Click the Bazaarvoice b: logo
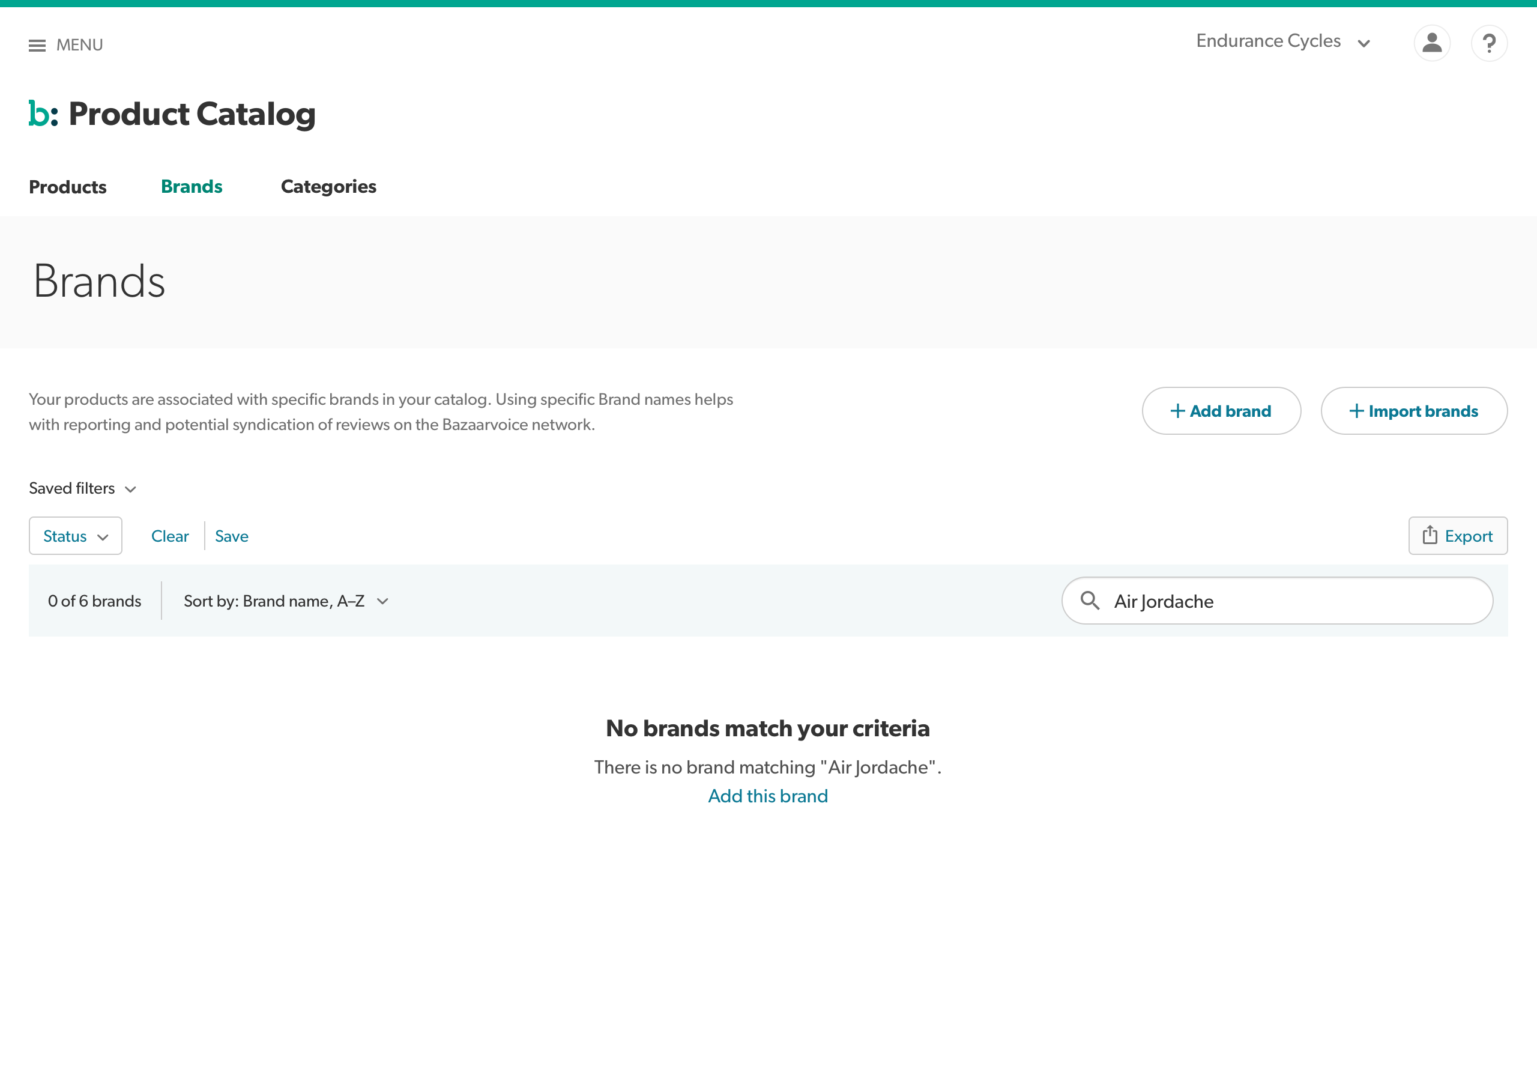1537x1081 pixels. coord(43,114)
